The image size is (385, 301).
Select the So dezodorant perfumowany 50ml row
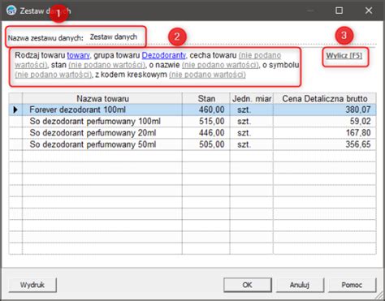pyautogui.click(x=192, y=144)
